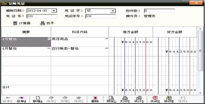Click the 凭证号 input field

(x=42, y=16)
